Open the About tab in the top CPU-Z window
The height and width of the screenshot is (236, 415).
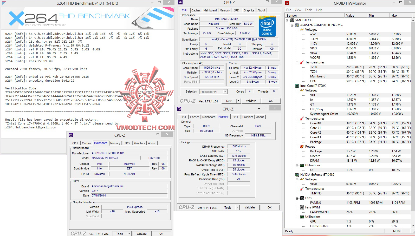(261, 10)
